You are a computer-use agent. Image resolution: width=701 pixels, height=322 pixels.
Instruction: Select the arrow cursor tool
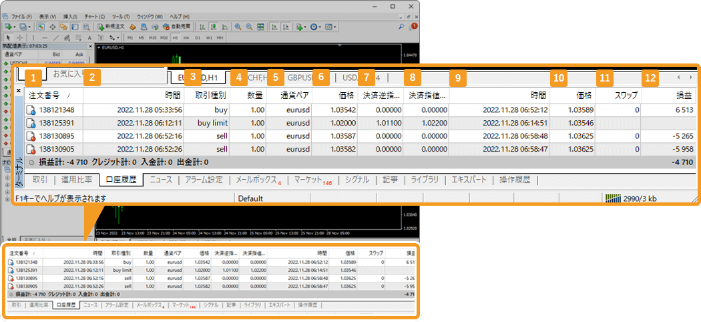point(8,38)
